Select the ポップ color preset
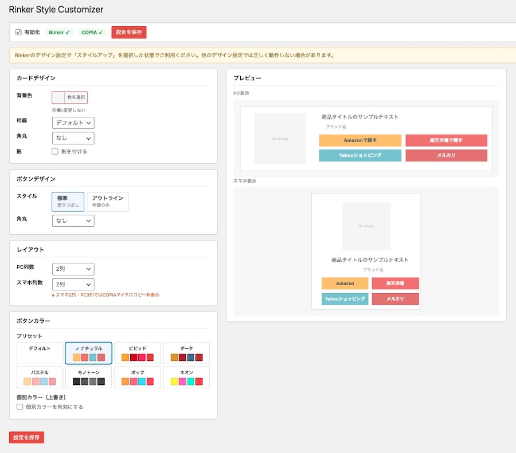This screenshot has width=516, height=453. (138, 377)
